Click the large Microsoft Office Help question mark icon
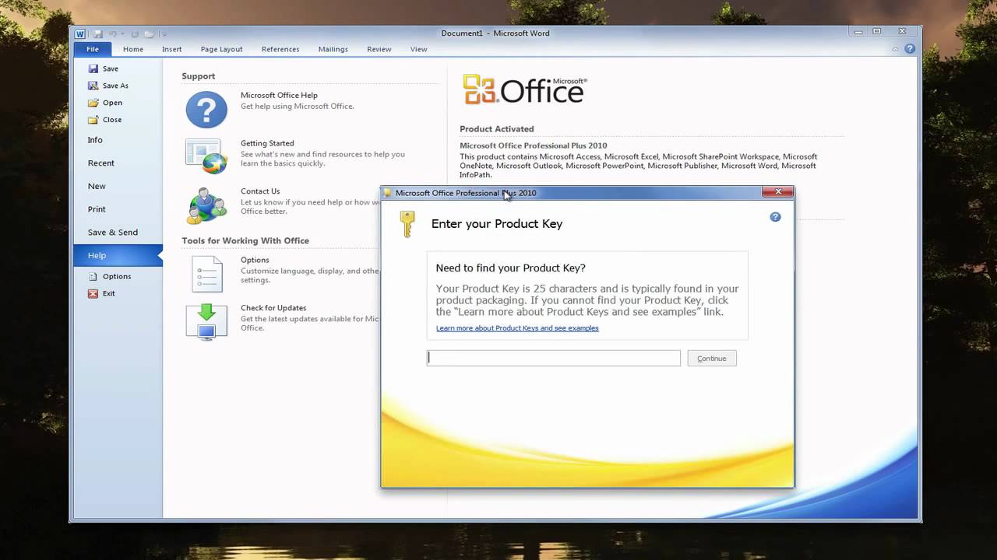Screen dimensions: 997x560 [206, 109]
